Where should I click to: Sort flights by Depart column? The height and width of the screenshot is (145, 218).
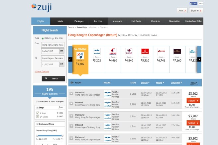(145, 83)
